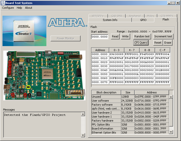Open the Help menu
This screenshot has width=181, height=141.
coord(19,8)
